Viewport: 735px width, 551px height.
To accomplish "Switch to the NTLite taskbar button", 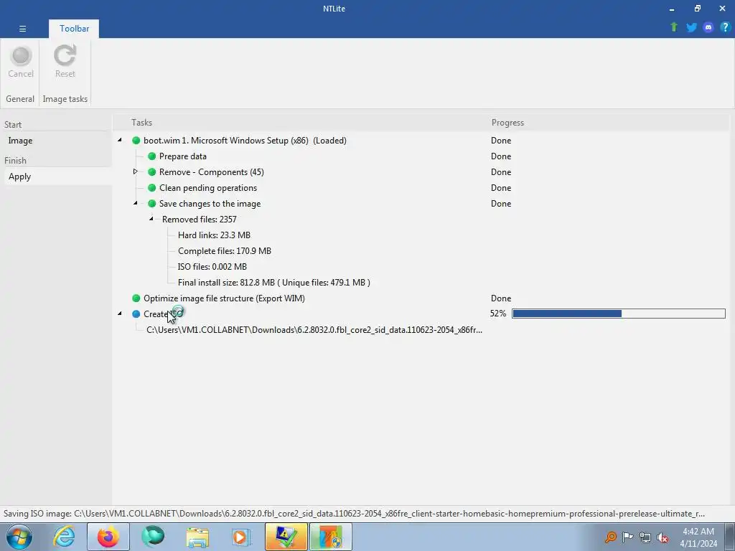I will click(x=331, y=537).
